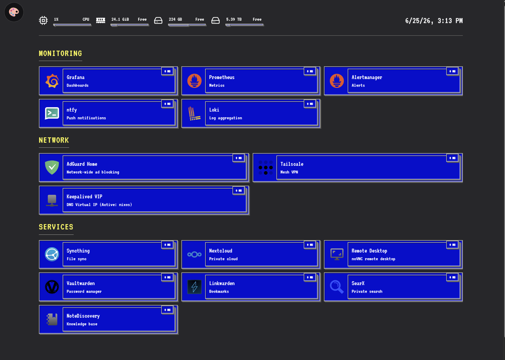Click the NoteDiscovery notebook icon
Image resolution: width=505 pixels, height=360 pixels.
pos(52,319)
